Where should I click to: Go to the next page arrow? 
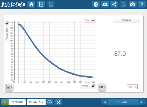pos(142,102)
